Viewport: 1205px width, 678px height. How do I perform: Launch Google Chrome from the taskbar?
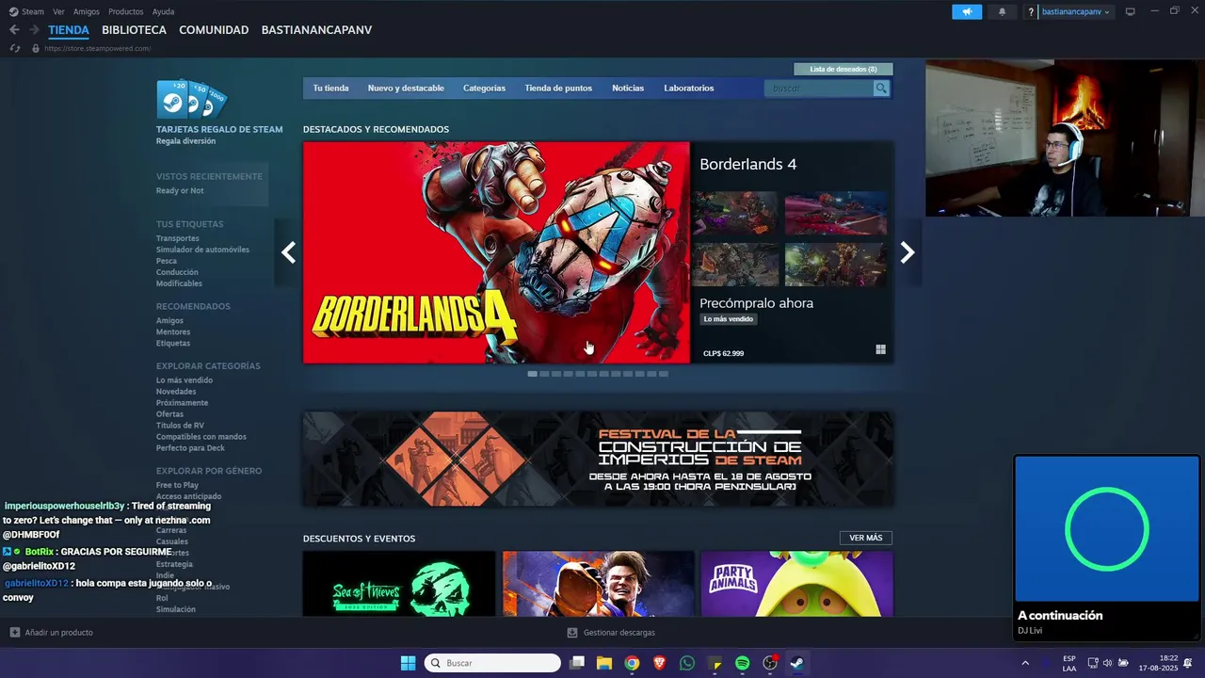pyautogui.click(x=632, y=663)
